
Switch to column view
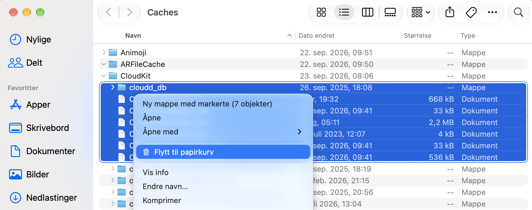tap(367, 12)
